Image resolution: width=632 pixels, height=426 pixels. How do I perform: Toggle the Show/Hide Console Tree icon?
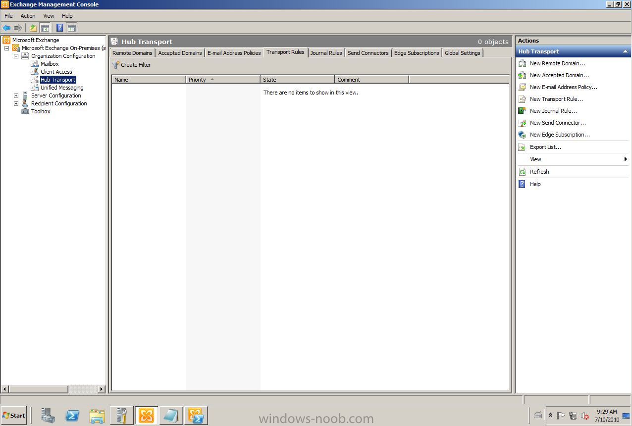pos(45,28)
